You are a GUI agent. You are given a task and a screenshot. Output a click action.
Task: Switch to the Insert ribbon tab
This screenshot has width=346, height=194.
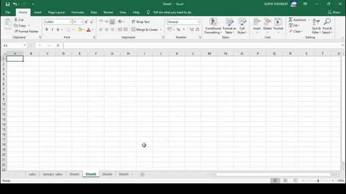point(37,12)
